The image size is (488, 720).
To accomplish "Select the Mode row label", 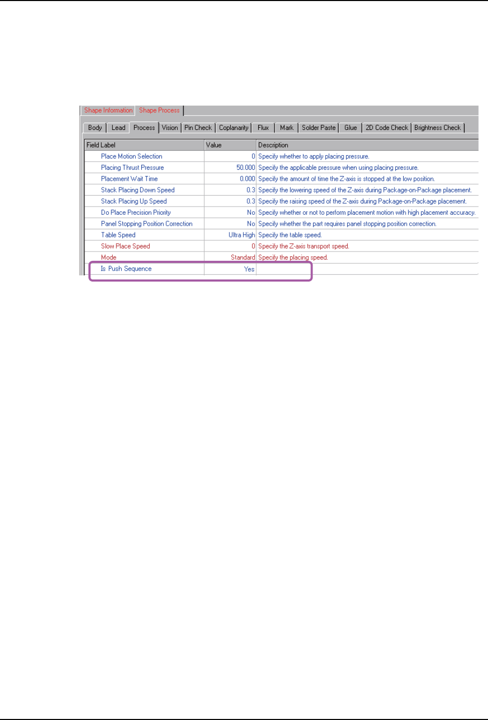I will click(109, 258).
